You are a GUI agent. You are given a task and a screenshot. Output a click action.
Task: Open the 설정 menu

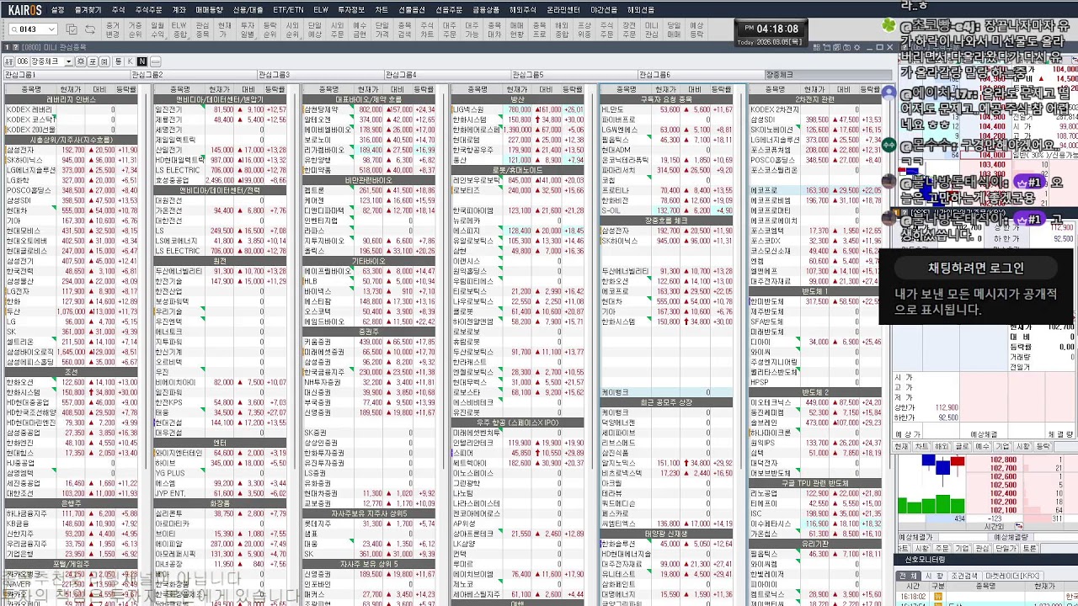point(57,10)
